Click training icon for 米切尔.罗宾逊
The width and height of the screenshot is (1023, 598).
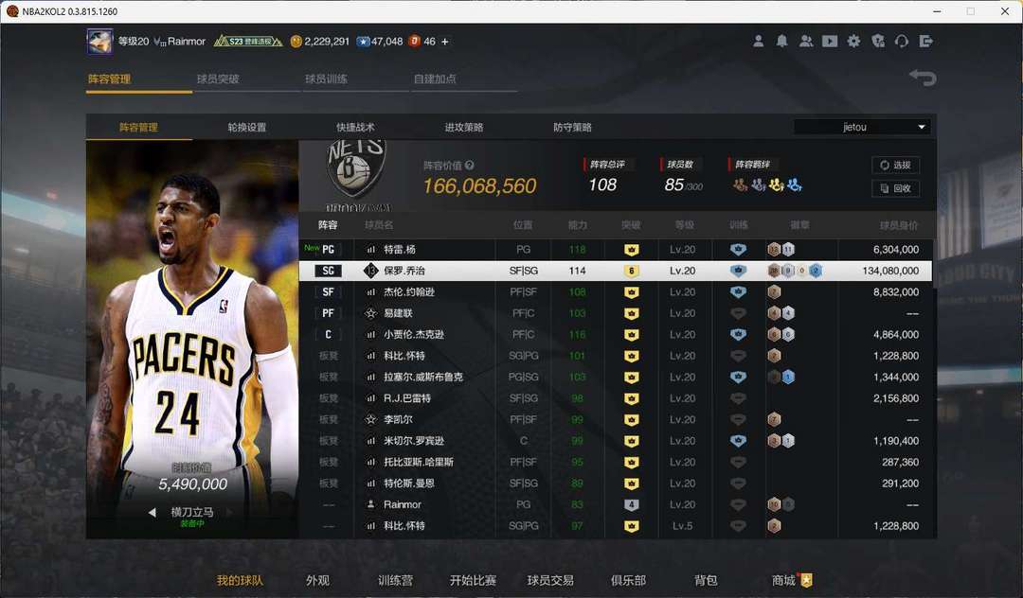pyautogui.click(x=738, y=441)
